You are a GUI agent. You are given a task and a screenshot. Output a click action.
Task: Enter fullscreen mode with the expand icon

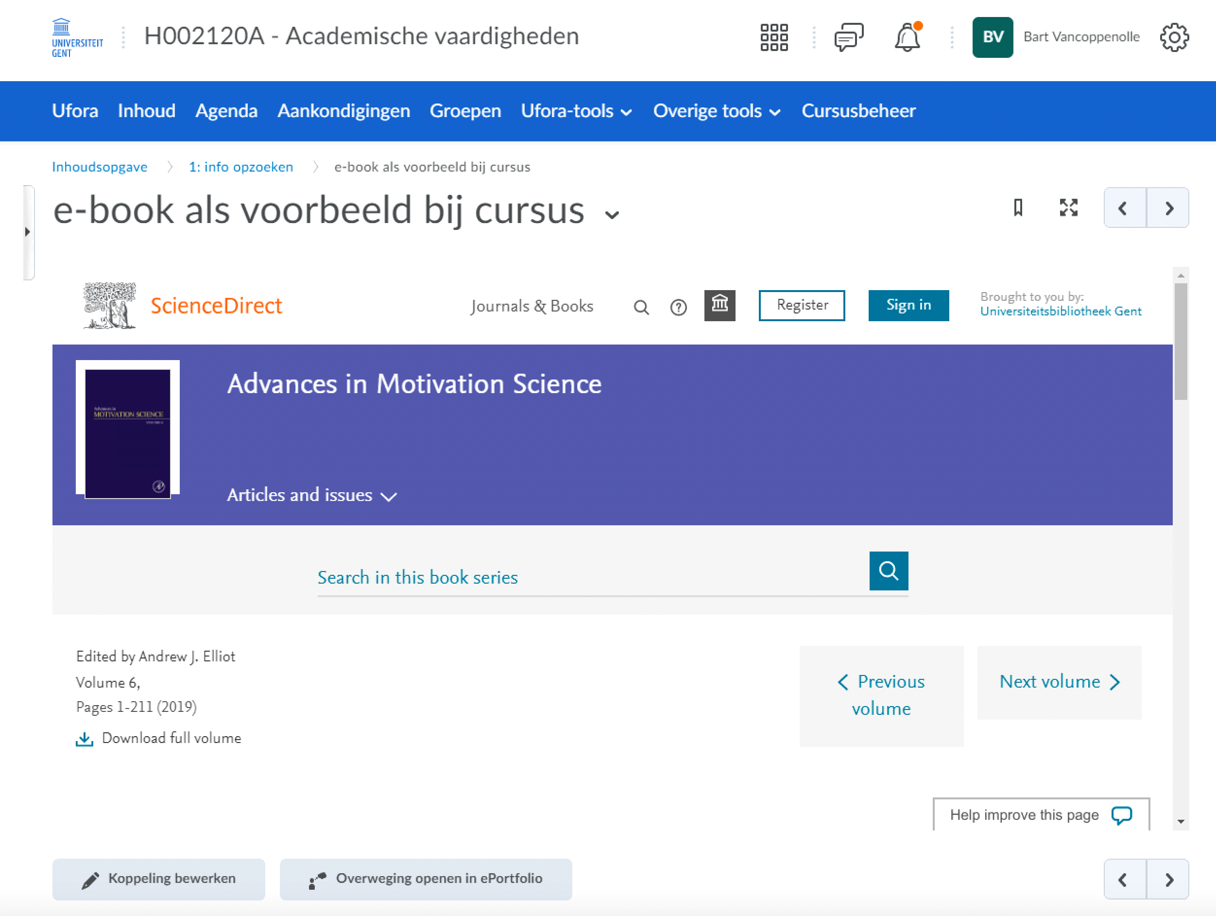click(x=1068, y=208)
